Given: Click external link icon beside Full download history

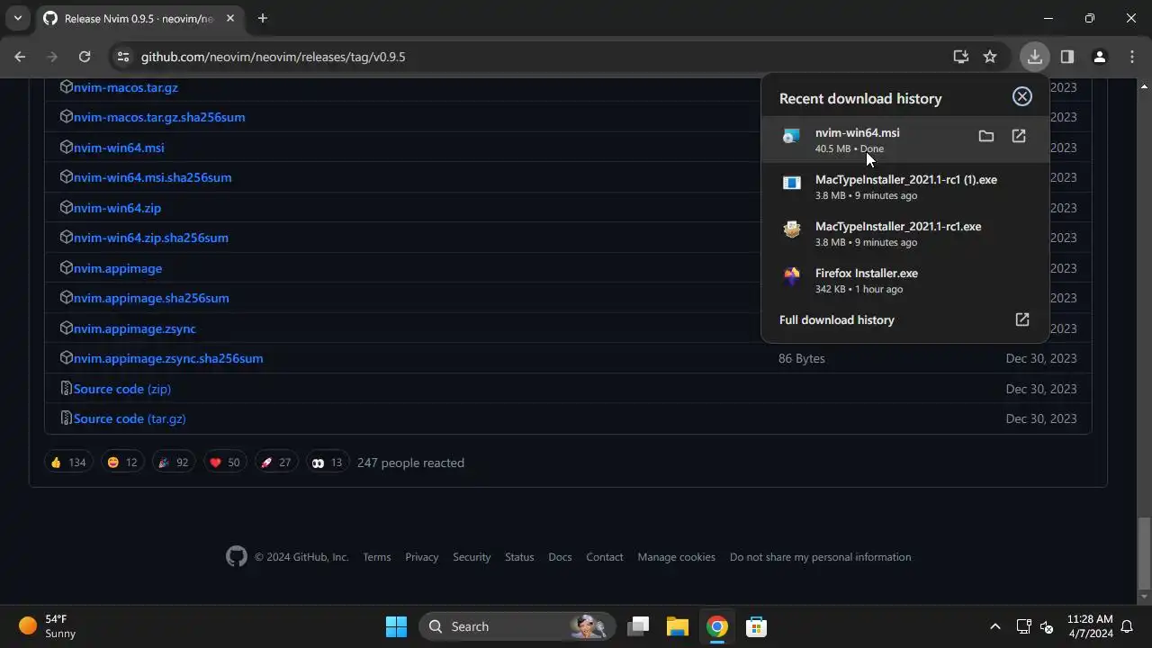Looking at the screenshot, I should point(1022,319).
